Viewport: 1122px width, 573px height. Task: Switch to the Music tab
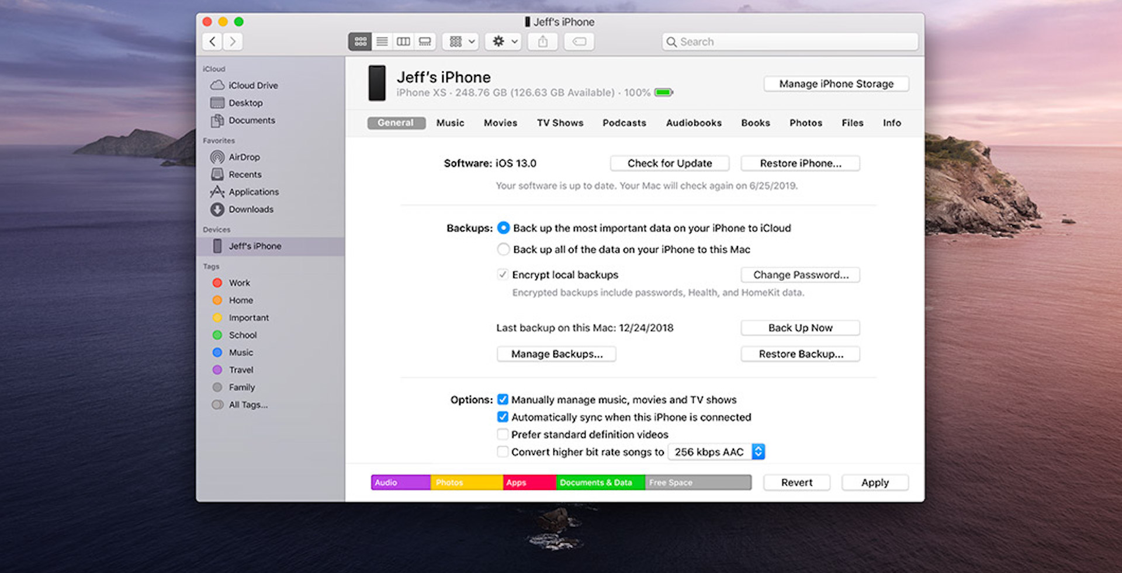(450, 123)
